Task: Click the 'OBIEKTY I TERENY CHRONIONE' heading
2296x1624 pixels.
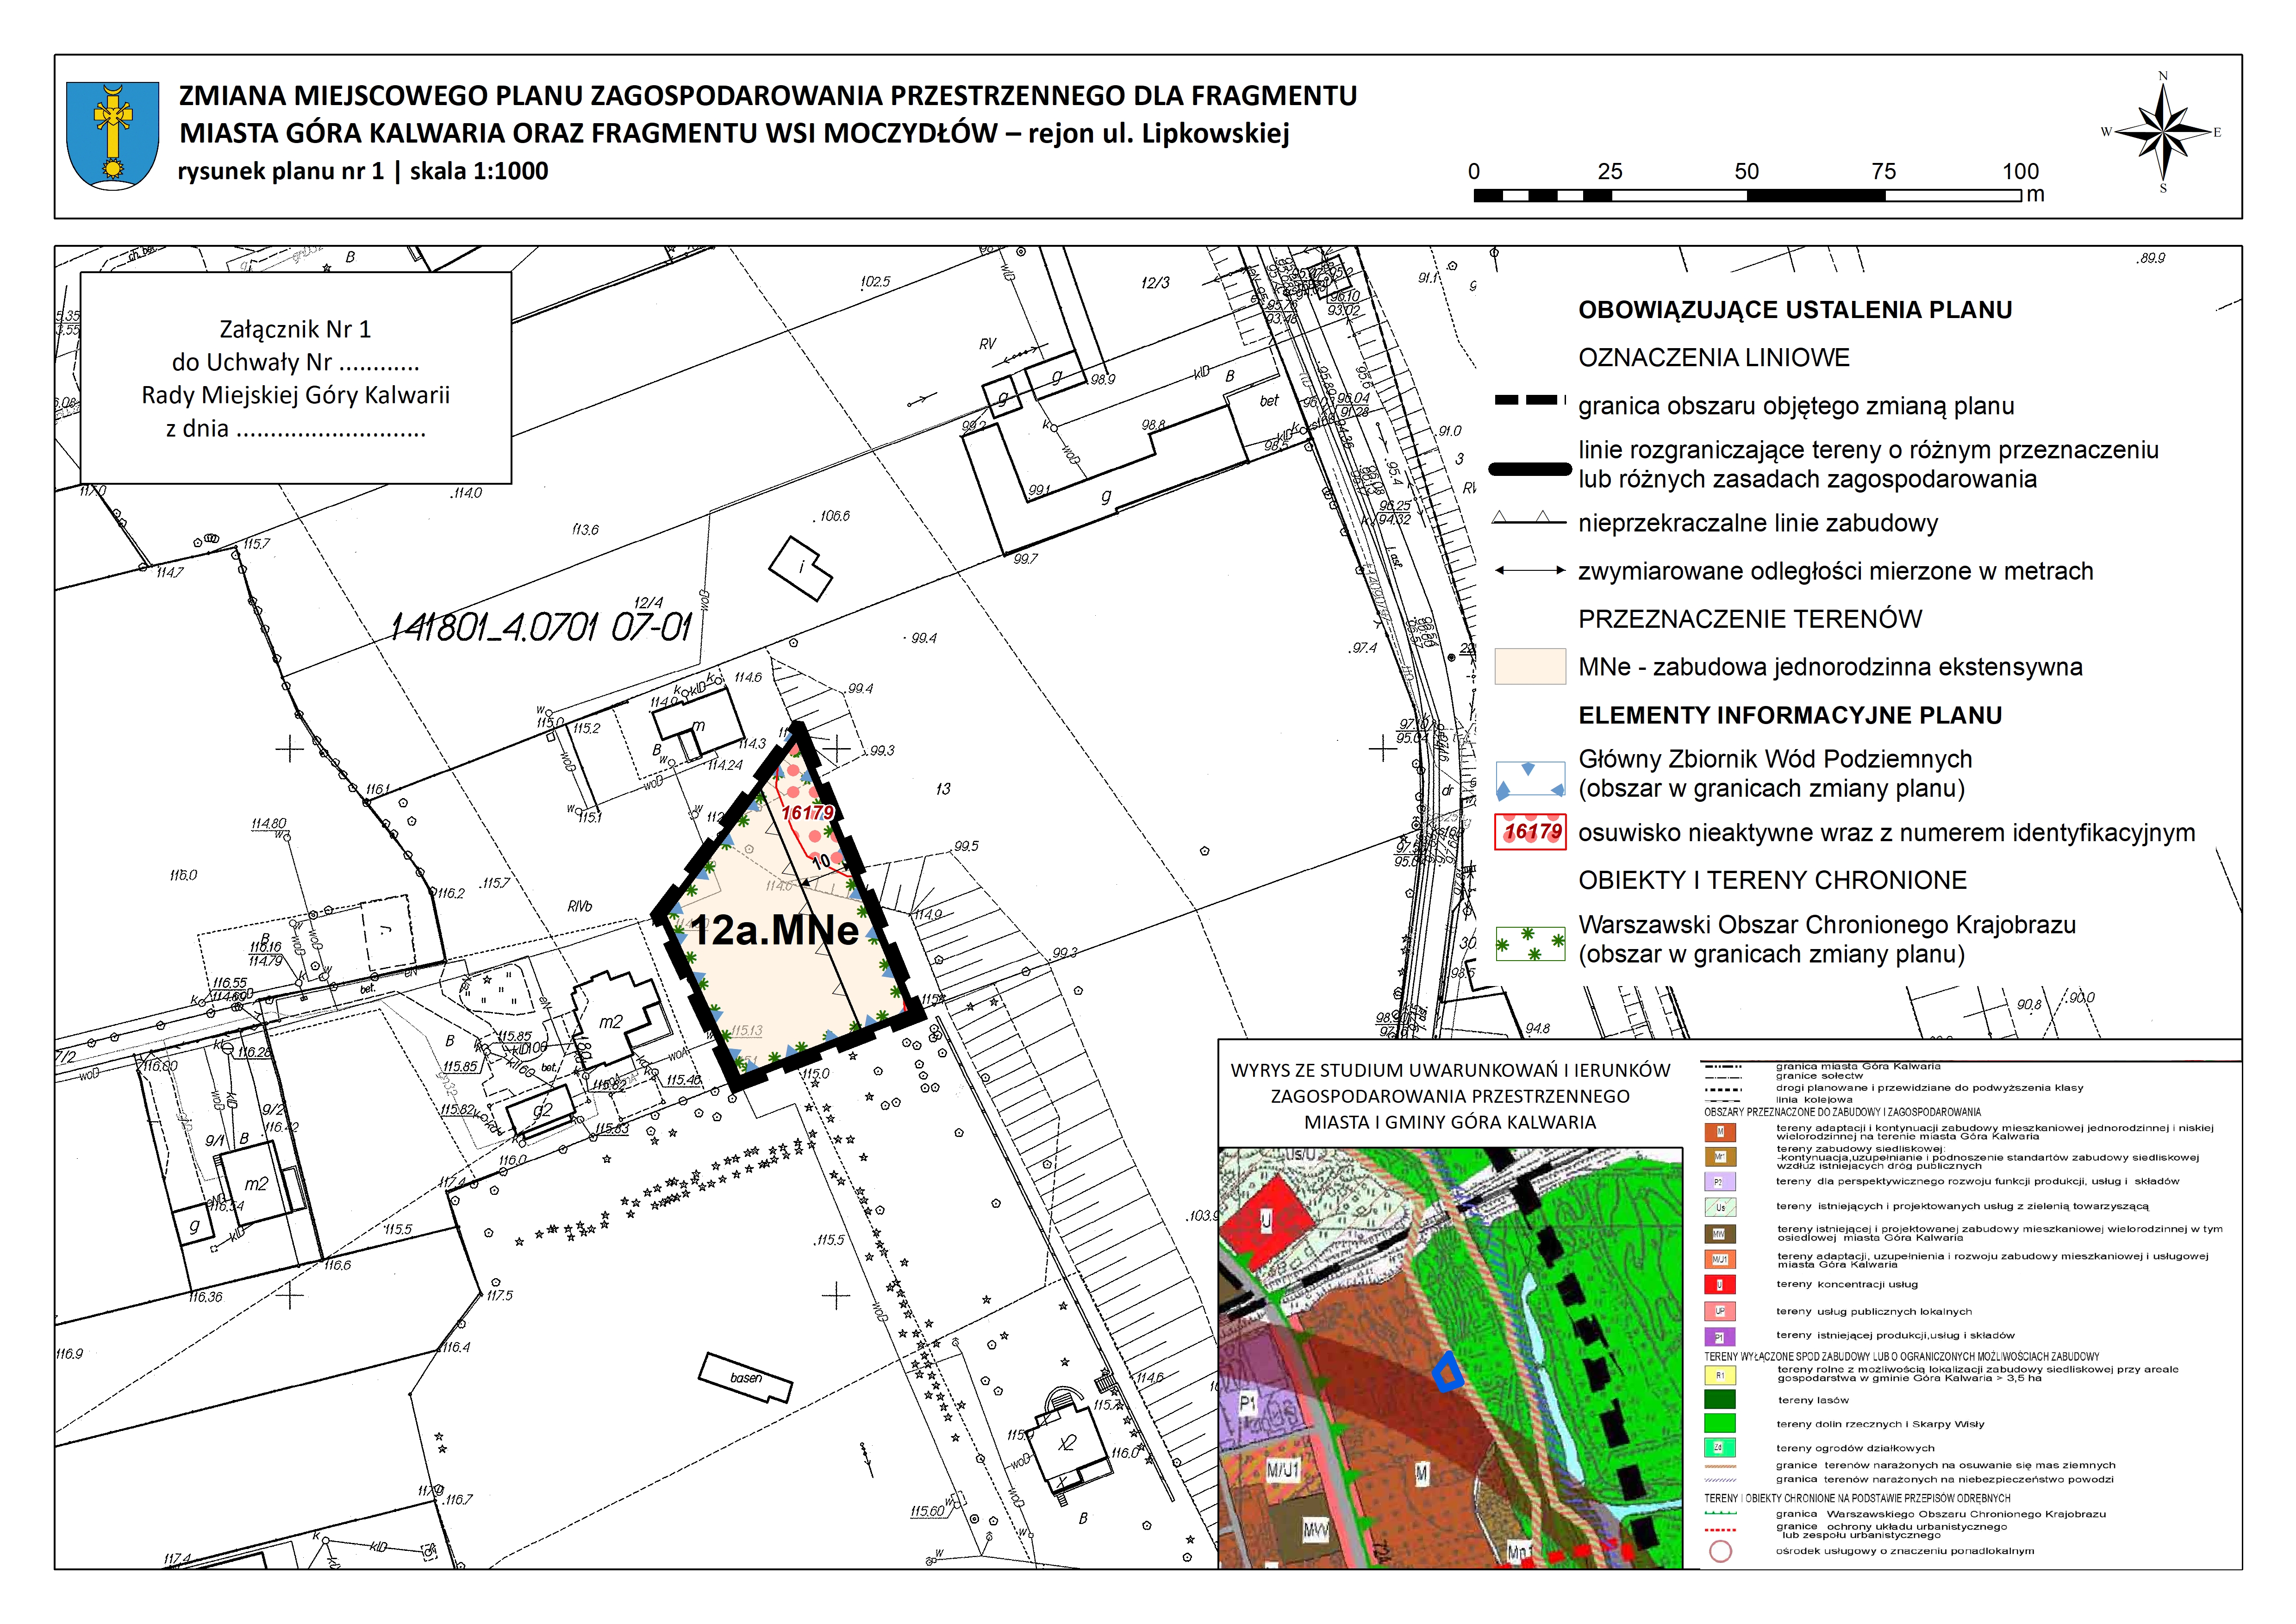Action: [x=1772, y=880]
